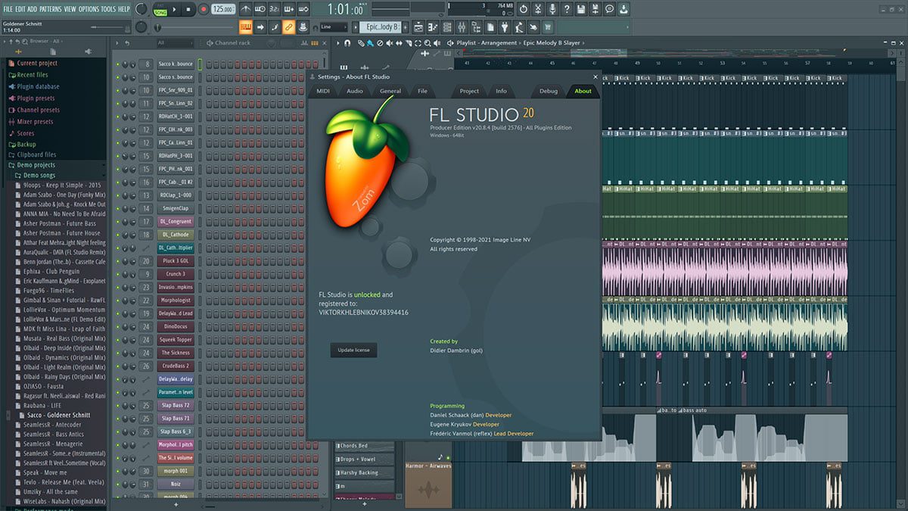The width and height of the screenshot is (908, 511).
Task: Expand the Demo projects folder
Action: click(36, 165)
